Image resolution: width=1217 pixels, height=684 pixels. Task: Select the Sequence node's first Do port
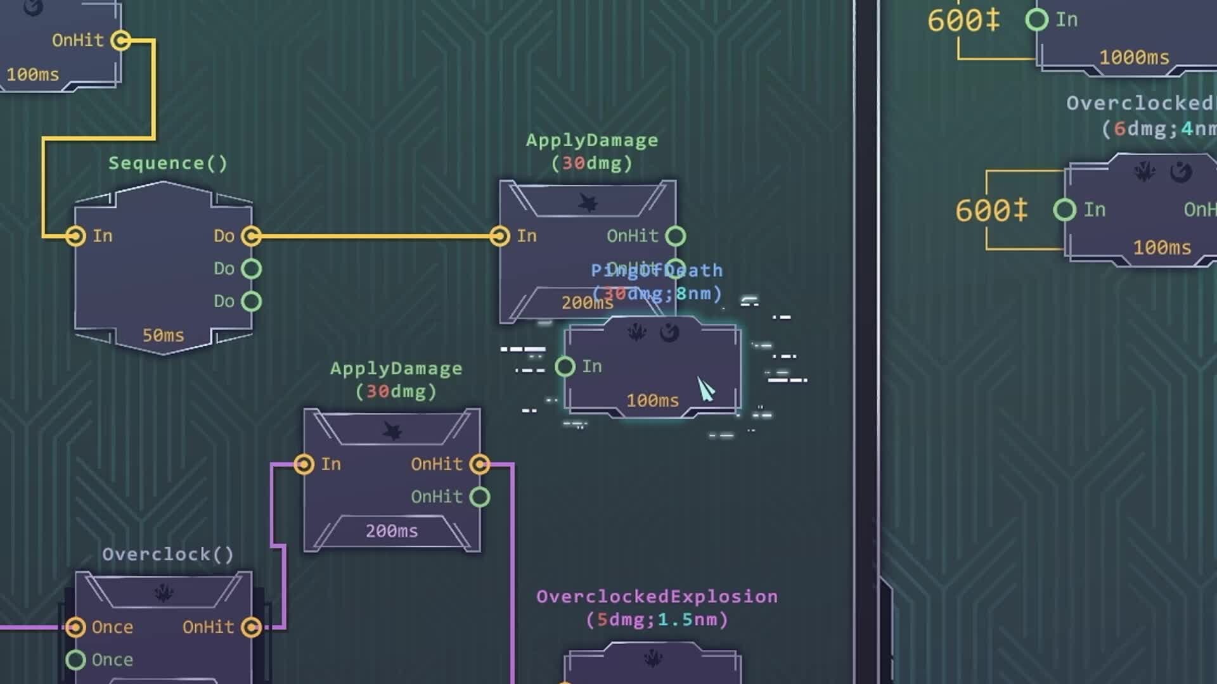[x=252, y=236]
